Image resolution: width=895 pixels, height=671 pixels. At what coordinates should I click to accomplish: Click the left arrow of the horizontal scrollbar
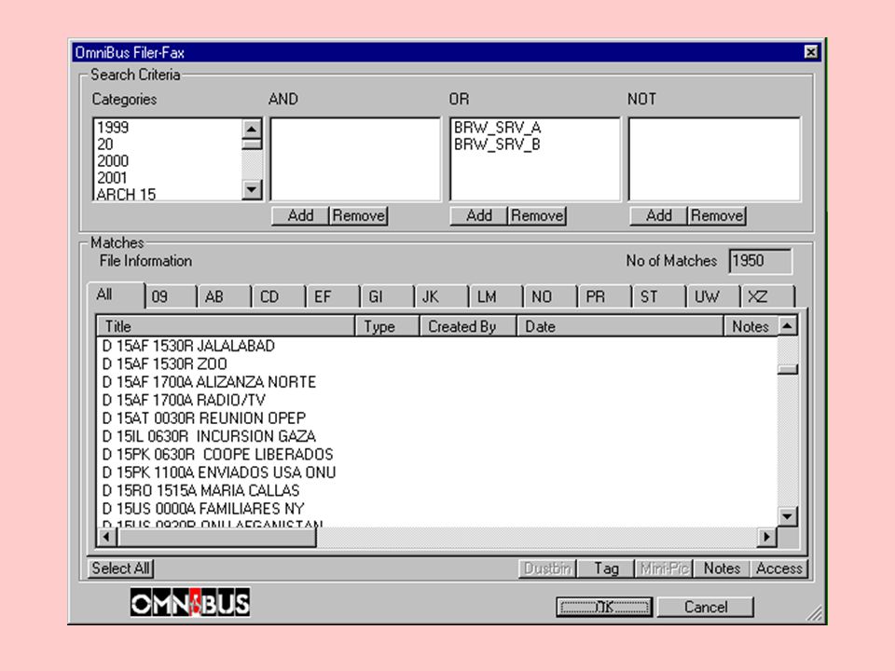pos(106,537)
